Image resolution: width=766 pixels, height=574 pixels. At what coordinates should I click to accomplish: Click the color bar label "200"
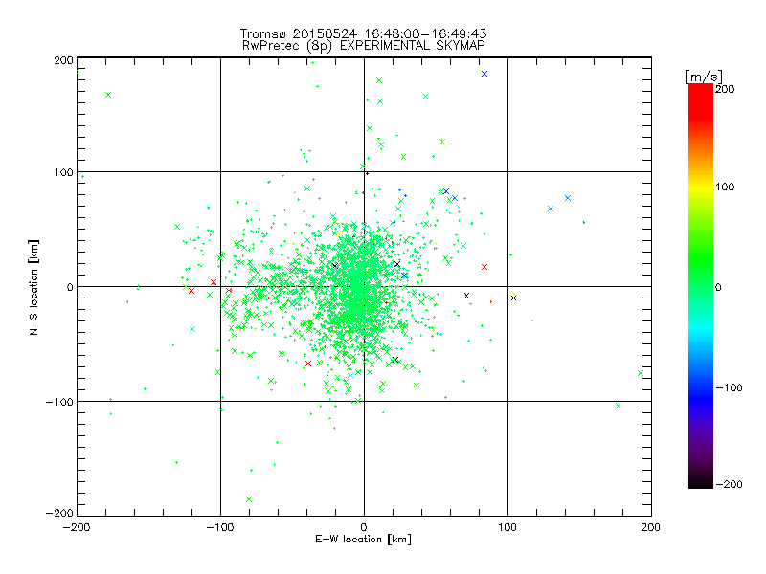pos(725,89)
